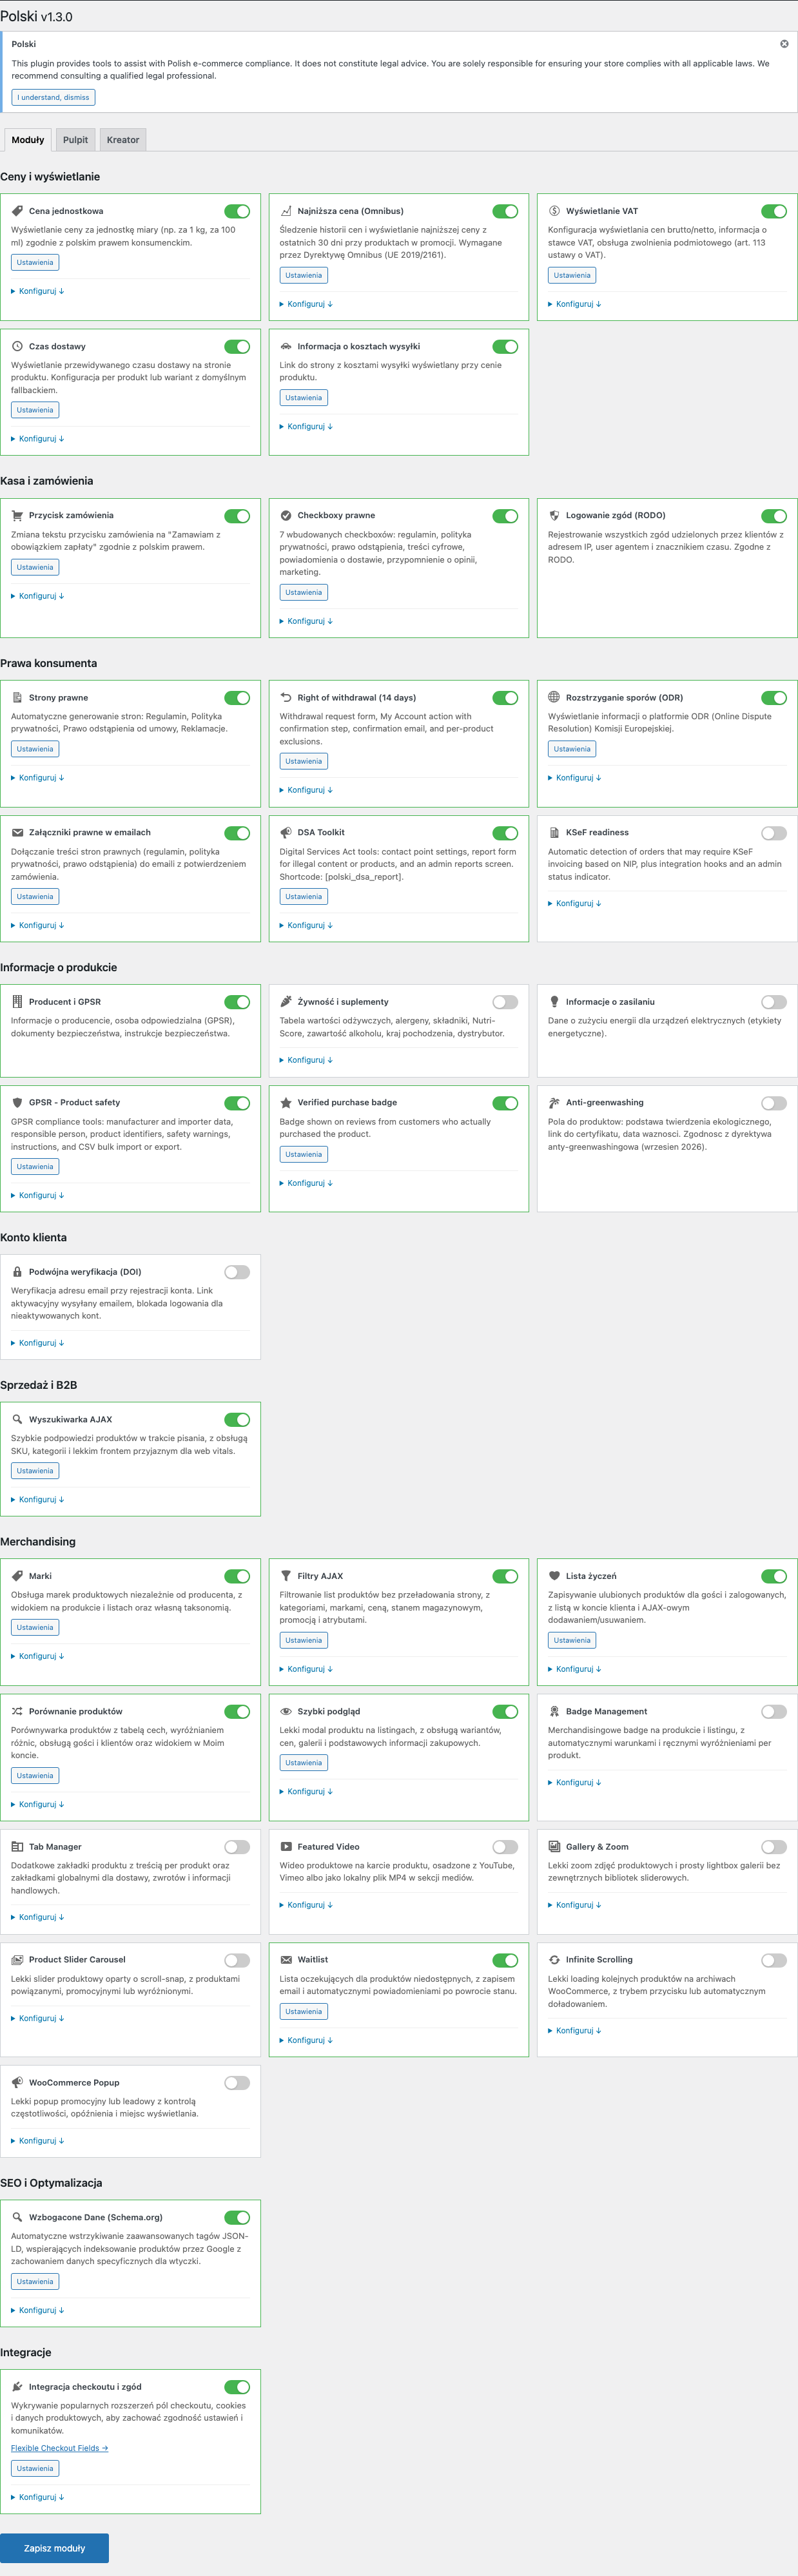Click the shuffle icon for Porównanie produktów
Screen dimensions: 798x2576
pyautogui.click(x=17, y=1711)
